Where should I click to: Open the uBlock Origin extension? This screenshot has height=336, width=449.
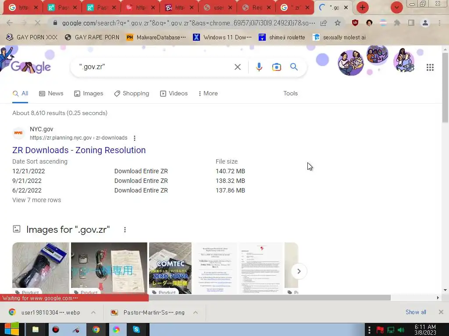(x=355, y=23)
